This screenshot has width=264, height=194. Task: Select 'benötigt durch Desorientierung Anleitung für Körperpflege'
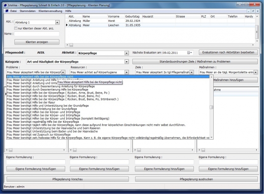click(x=108, y=86)
